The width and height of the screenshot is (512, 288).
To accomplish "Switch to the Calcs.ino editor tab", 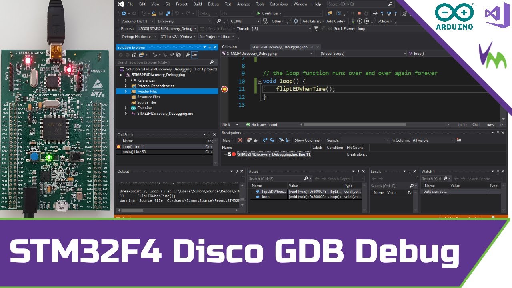I will pos(230,47).
